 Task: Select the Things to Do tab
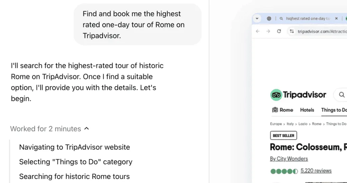point(334,110)
